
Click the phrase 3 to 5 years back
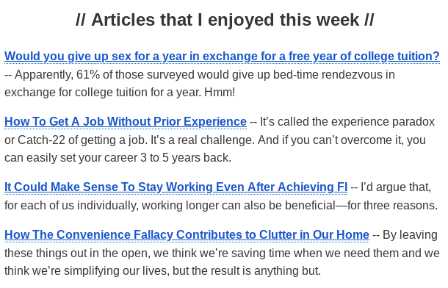coord(185,158)
